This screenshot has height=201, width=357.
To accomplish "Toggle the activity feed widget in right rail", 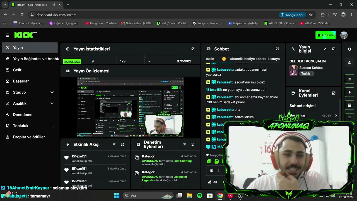I will (349, 92).
